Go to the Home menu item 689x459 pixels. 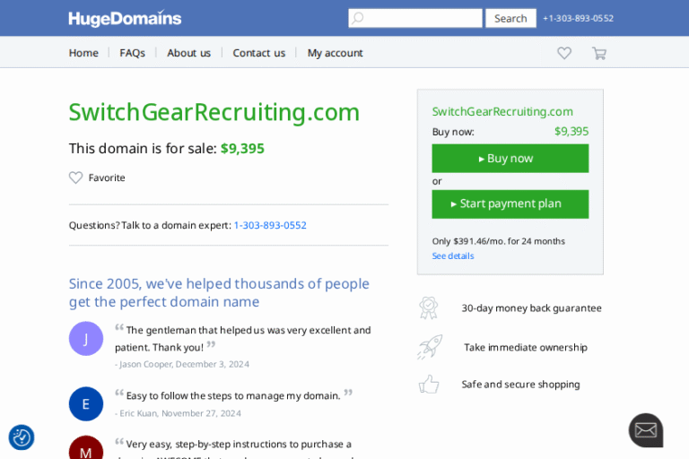(x=83, y=53)
